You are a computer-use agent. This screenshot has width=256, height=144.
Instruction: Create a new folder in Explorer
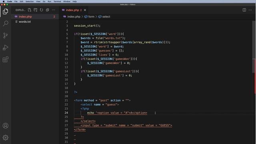point(36,10)
